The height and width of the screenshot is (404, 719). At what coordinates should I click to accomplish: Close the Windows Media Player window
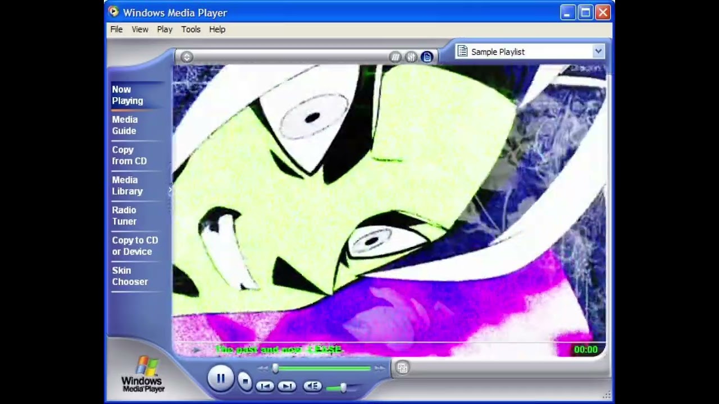tap(603, 12)
